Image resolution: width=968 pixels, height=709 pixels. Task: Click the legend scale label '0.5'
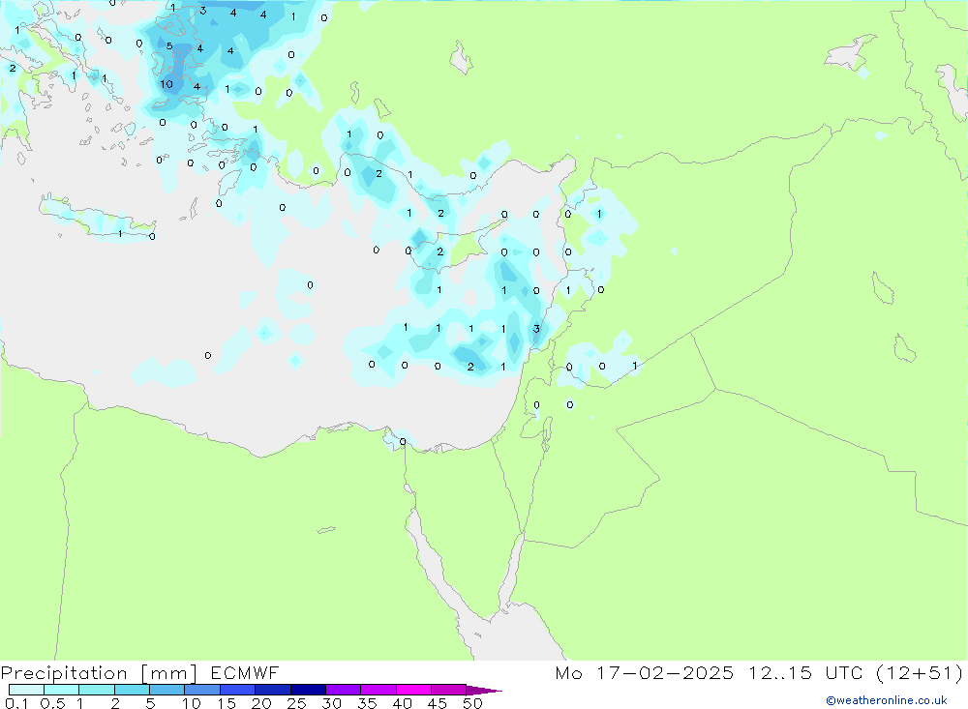pos(52,703)
